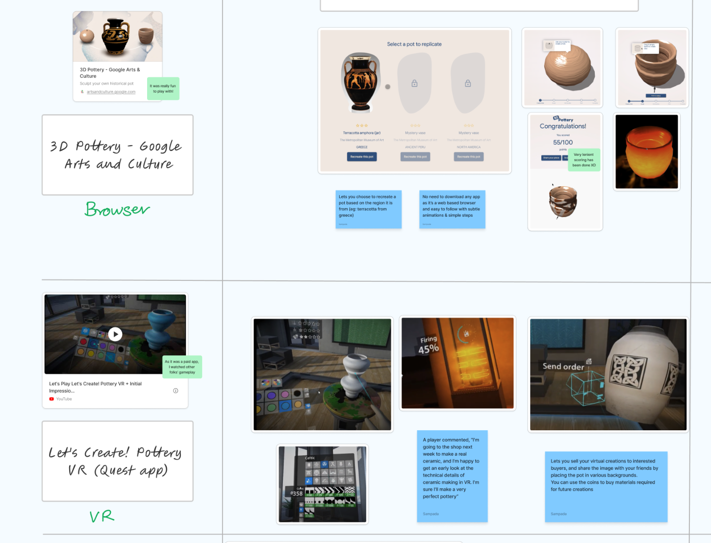
Task: Select the painted pot in Congratulations card
Action: tap(563, 201)
